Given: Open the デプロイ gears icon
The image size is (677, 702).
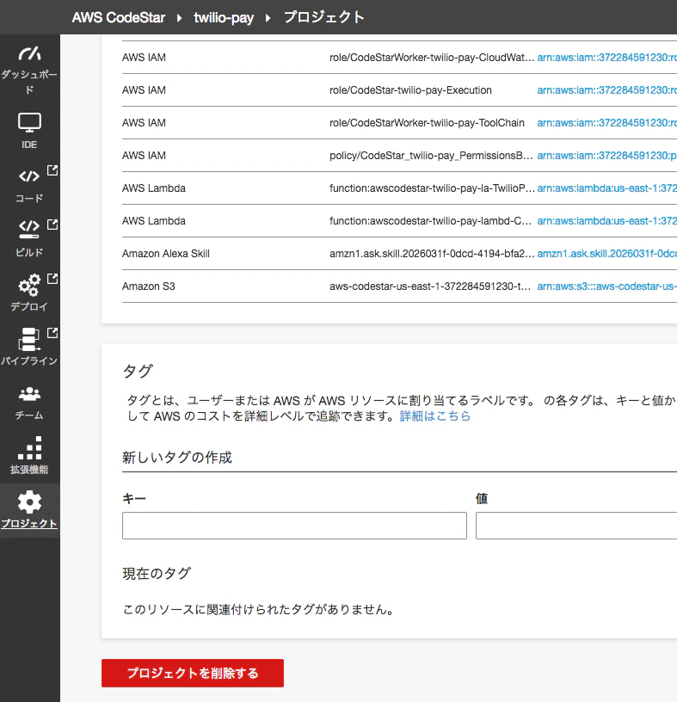Looking at the screenshot, I should 29,285.
